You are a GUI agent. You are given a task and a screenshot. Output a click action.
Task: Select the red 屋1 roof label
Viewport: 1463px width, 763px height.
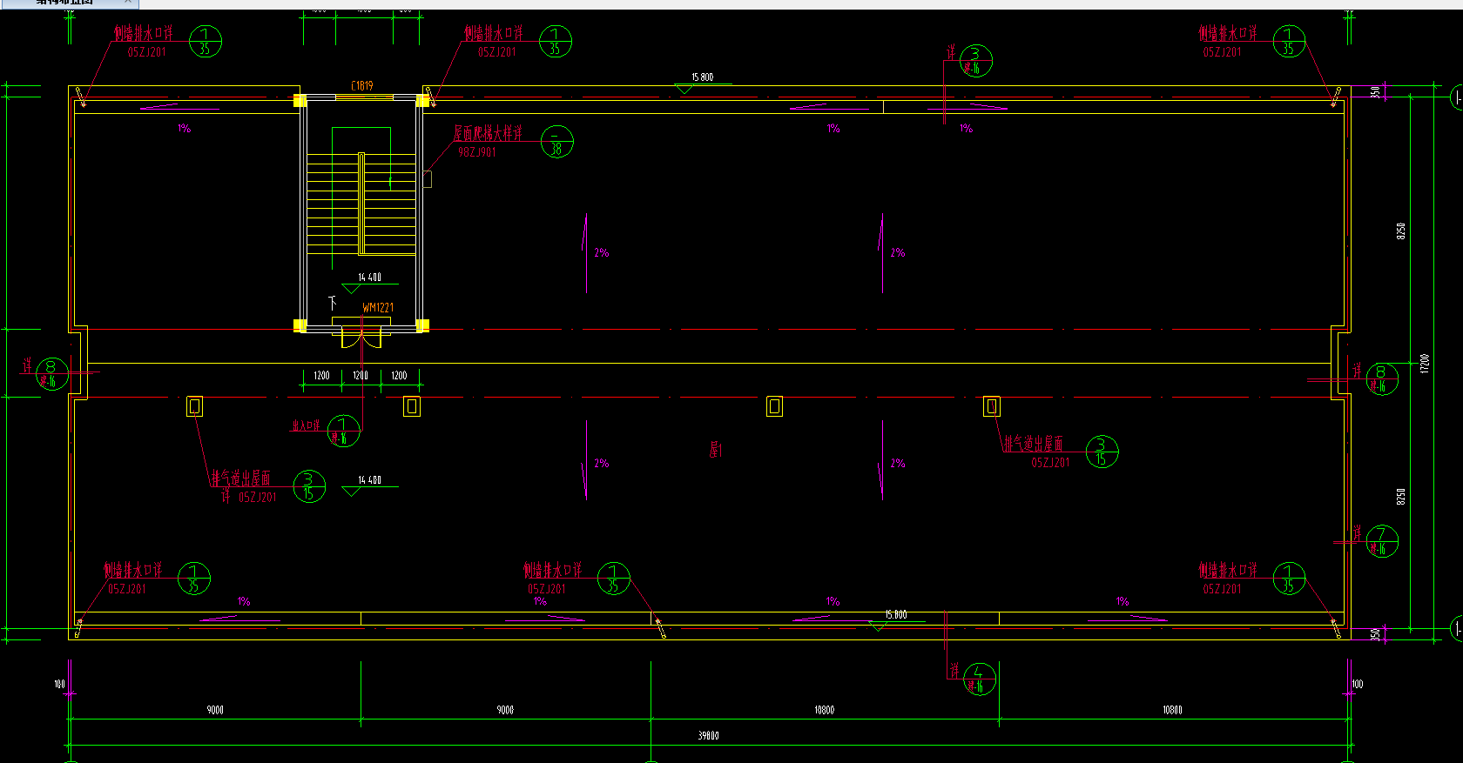(716, 450)
